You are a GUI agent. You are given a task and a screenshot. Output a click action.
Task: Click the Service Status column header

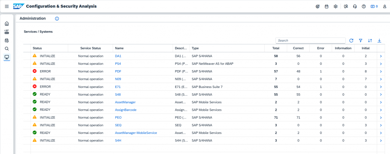(x=91, y=48)
